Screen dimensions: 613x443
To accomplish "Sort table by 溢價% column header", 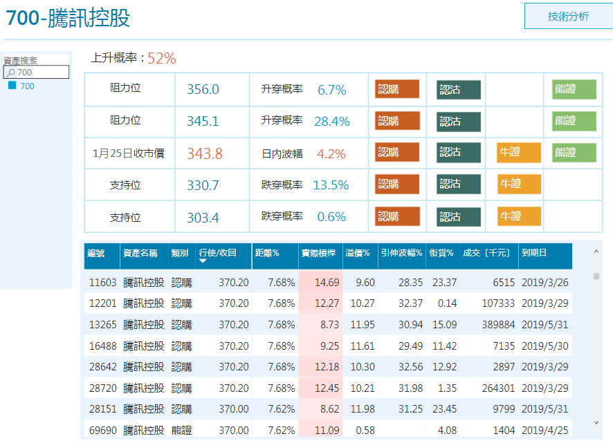I will 360,256.
